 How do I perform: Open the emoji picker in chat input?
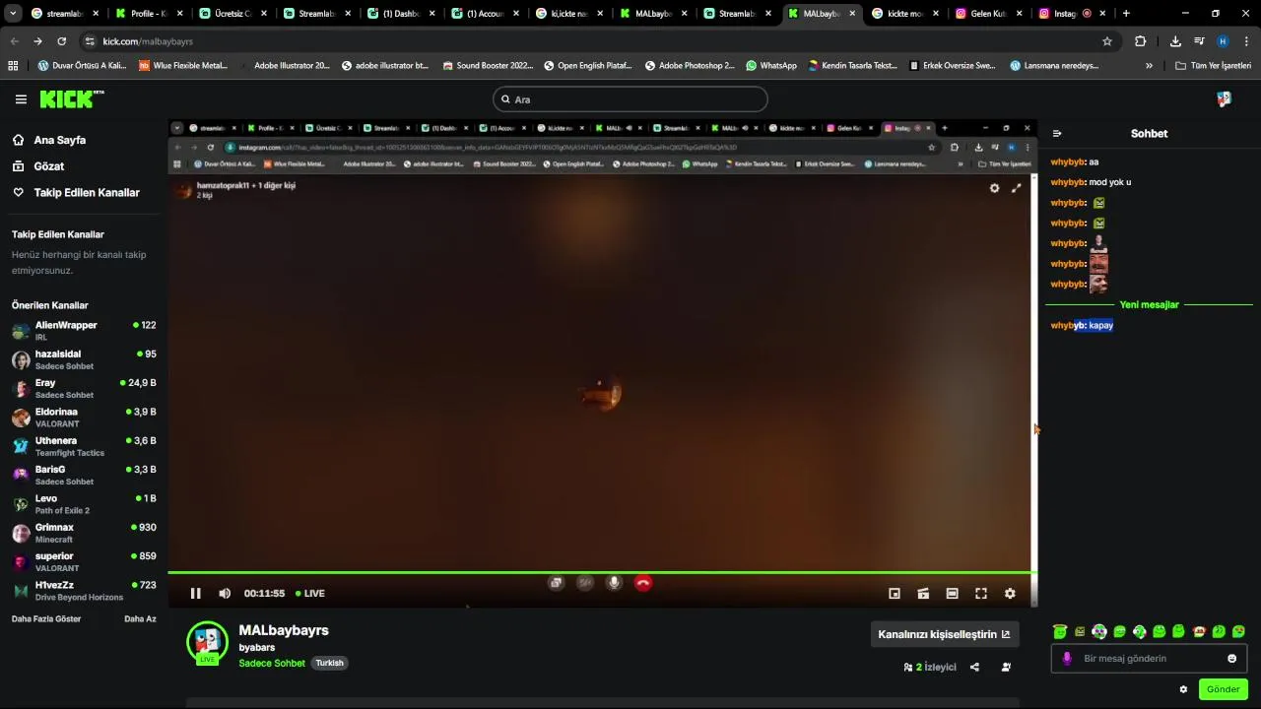(1231, 659)
